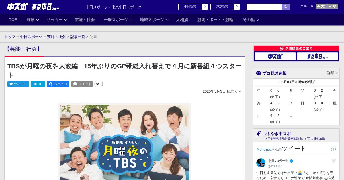The image size is (344, 180).
Task: Decrease text size with 小 button
Action: (x=333, y=6)
